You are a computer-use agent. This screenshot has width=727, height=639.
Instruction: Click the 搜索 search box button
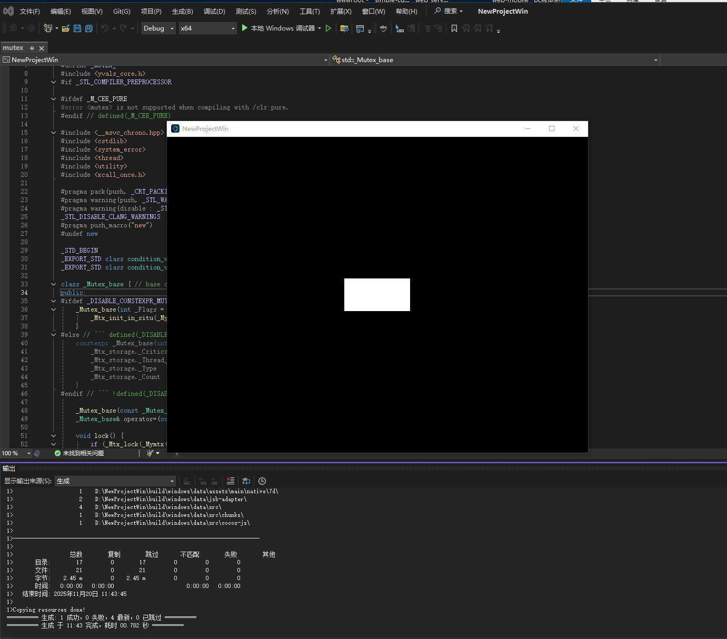pyautogui.click(x=449, y=11)
